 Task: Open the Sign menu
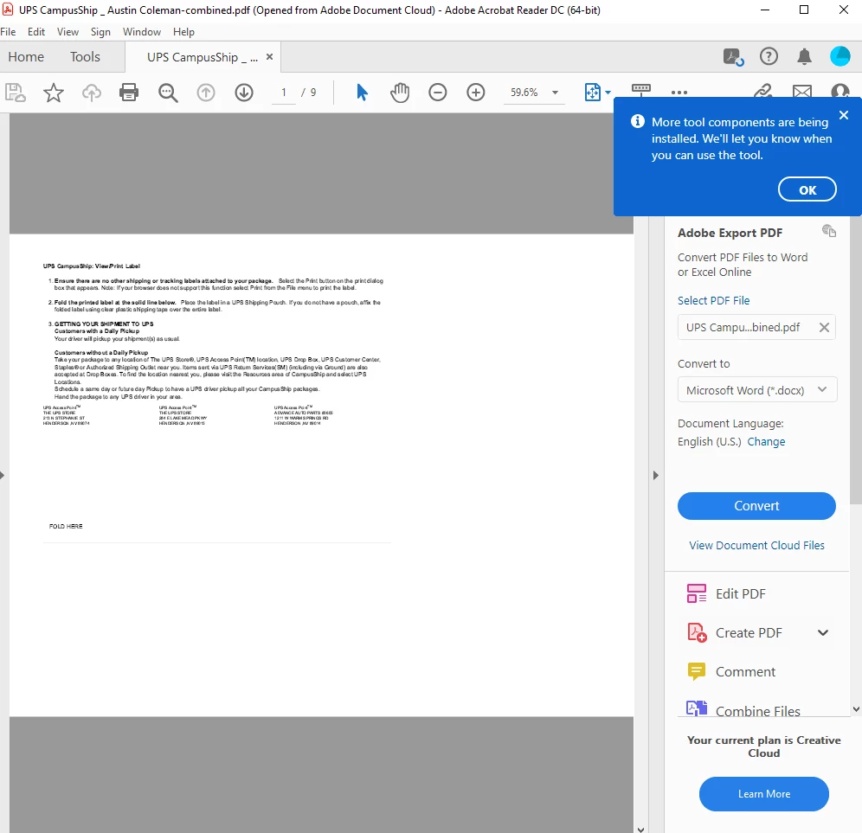[100, 32]
